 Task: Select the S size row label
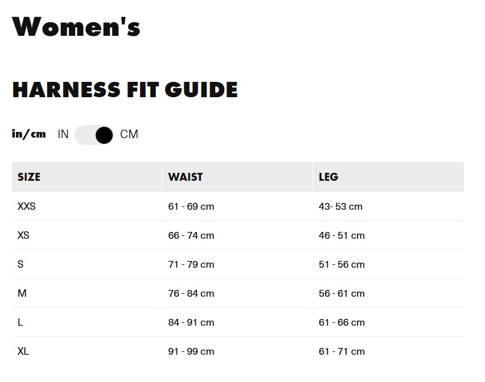pos(21,264)
